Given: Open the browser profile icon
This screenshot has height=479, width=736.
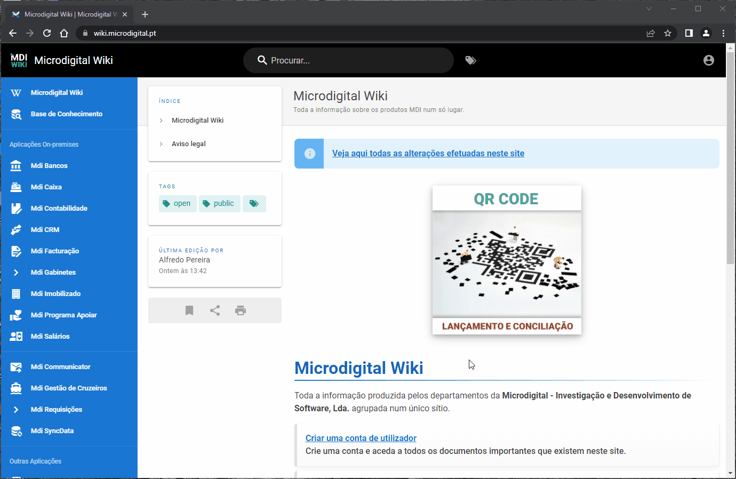Looking at the screenshot, I should [706, 33].
